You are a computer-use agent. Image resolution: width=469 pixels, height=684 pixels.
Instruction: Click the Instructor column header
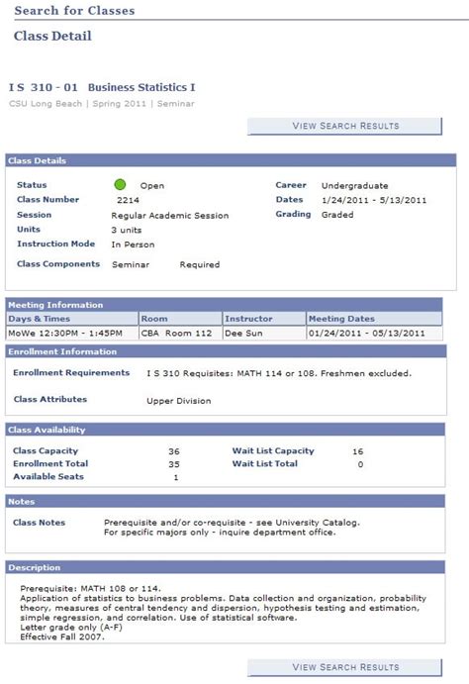[264, 319]
